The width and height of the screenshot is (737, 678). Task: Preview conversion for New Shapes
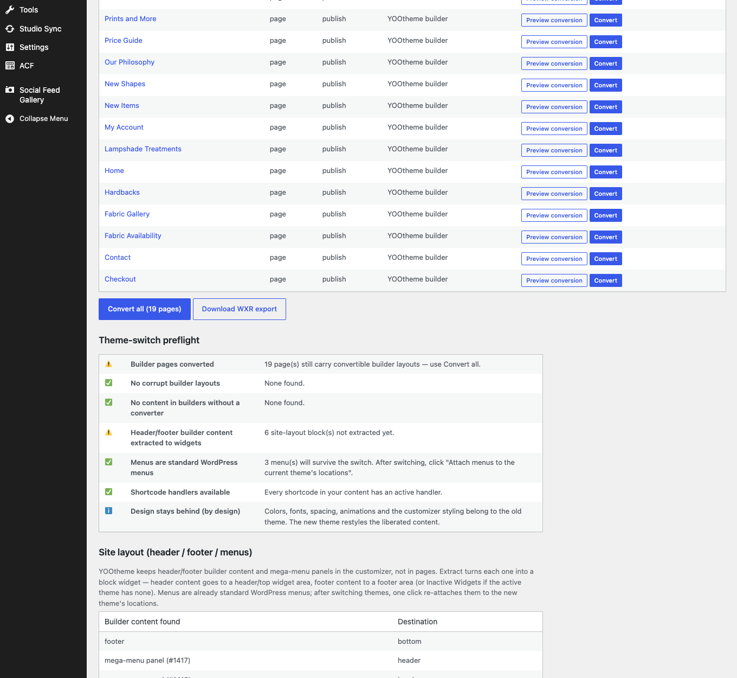[554, 85]
